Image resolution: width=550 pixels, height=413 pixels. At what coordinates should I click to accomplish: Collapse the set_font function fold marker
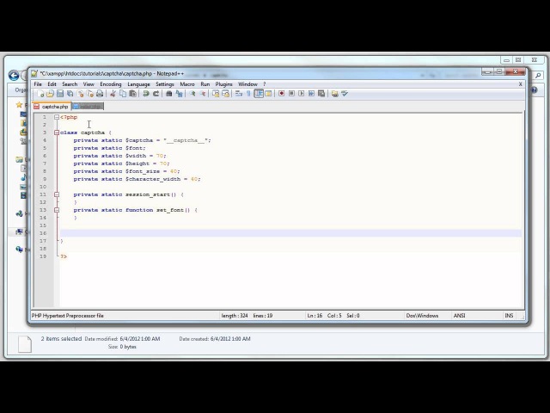tap(57, 210)
